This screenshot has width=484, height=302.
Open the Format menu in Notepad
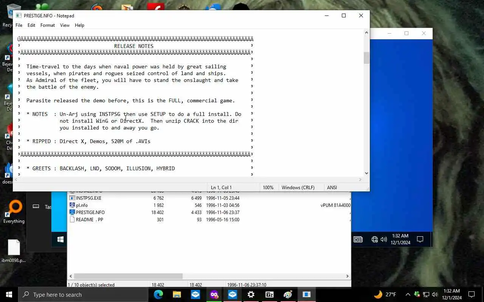tap(48, 25)
